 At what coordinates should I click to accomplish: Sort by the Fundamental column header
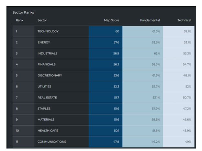pyautogui.click(x=150, y=20)
